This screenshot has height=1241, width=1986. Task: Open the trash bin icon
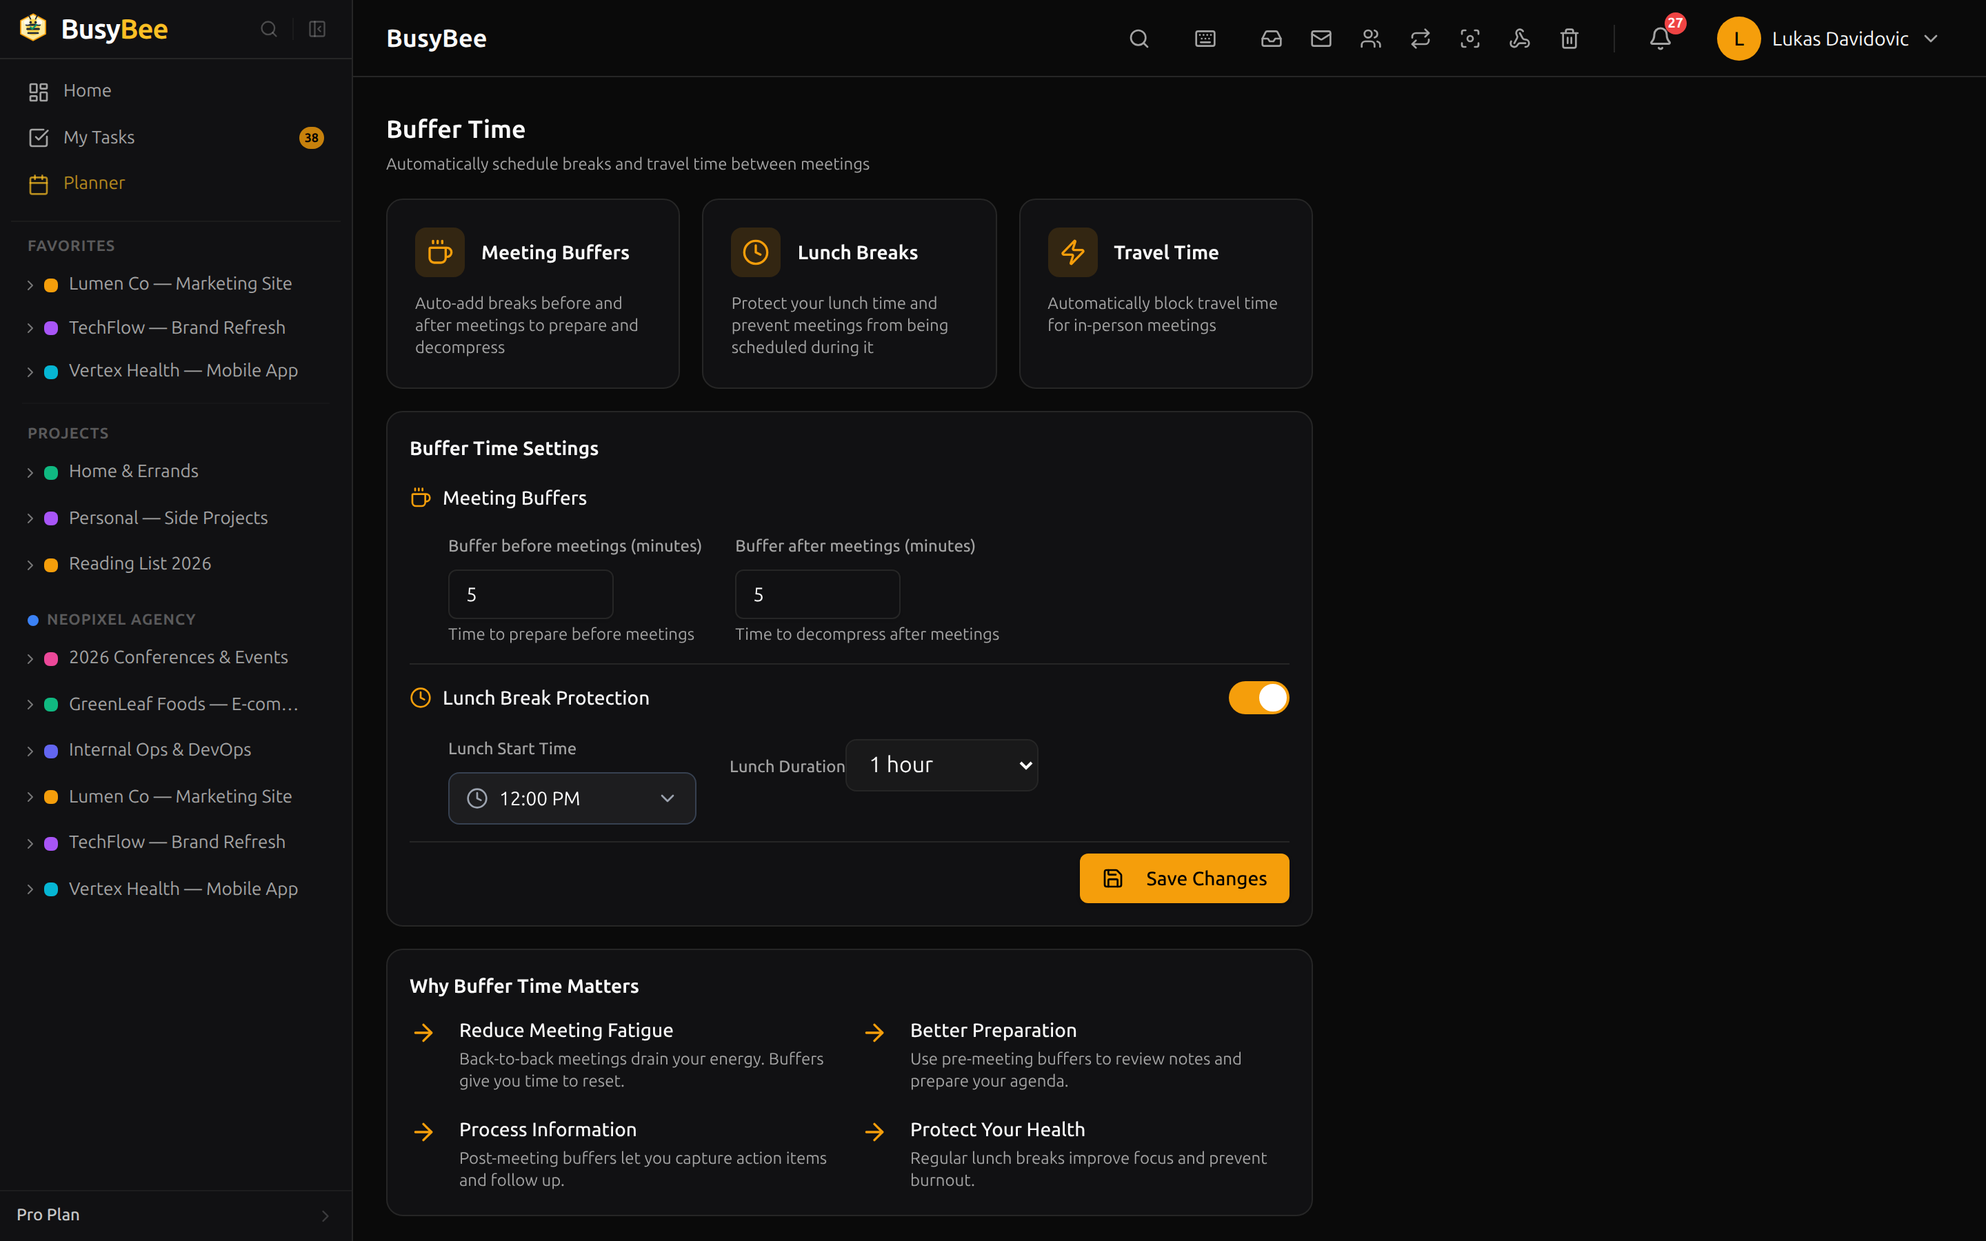[1569, 39]
